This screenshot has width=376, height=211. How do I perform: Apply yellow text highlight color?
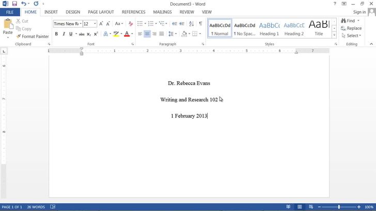[x=116, y=34]
